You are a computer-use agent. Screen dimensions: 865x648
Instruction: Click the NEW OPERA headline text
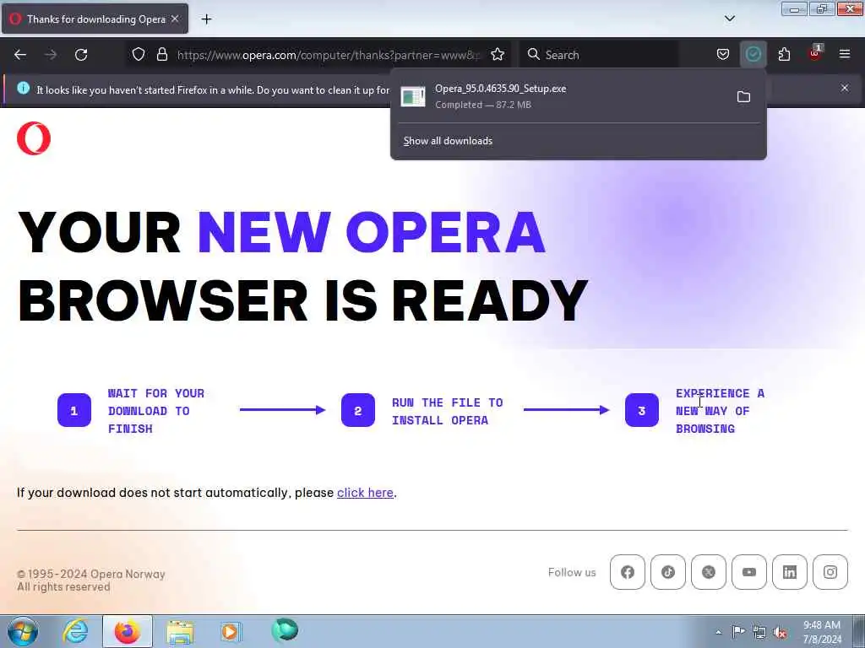(x=372, y=233)
